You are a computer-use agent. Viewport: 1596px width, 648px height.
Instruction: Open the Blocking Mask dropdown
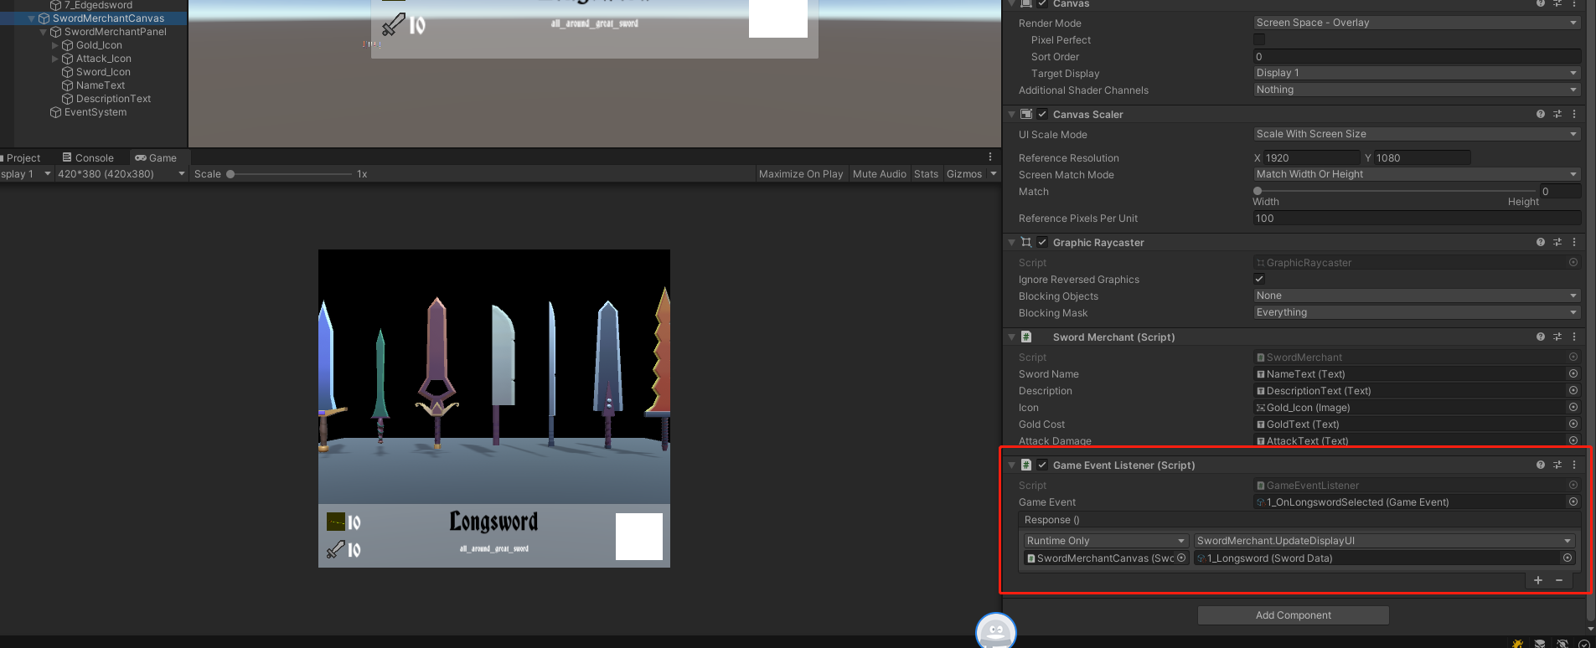(x=1417, y=312)
